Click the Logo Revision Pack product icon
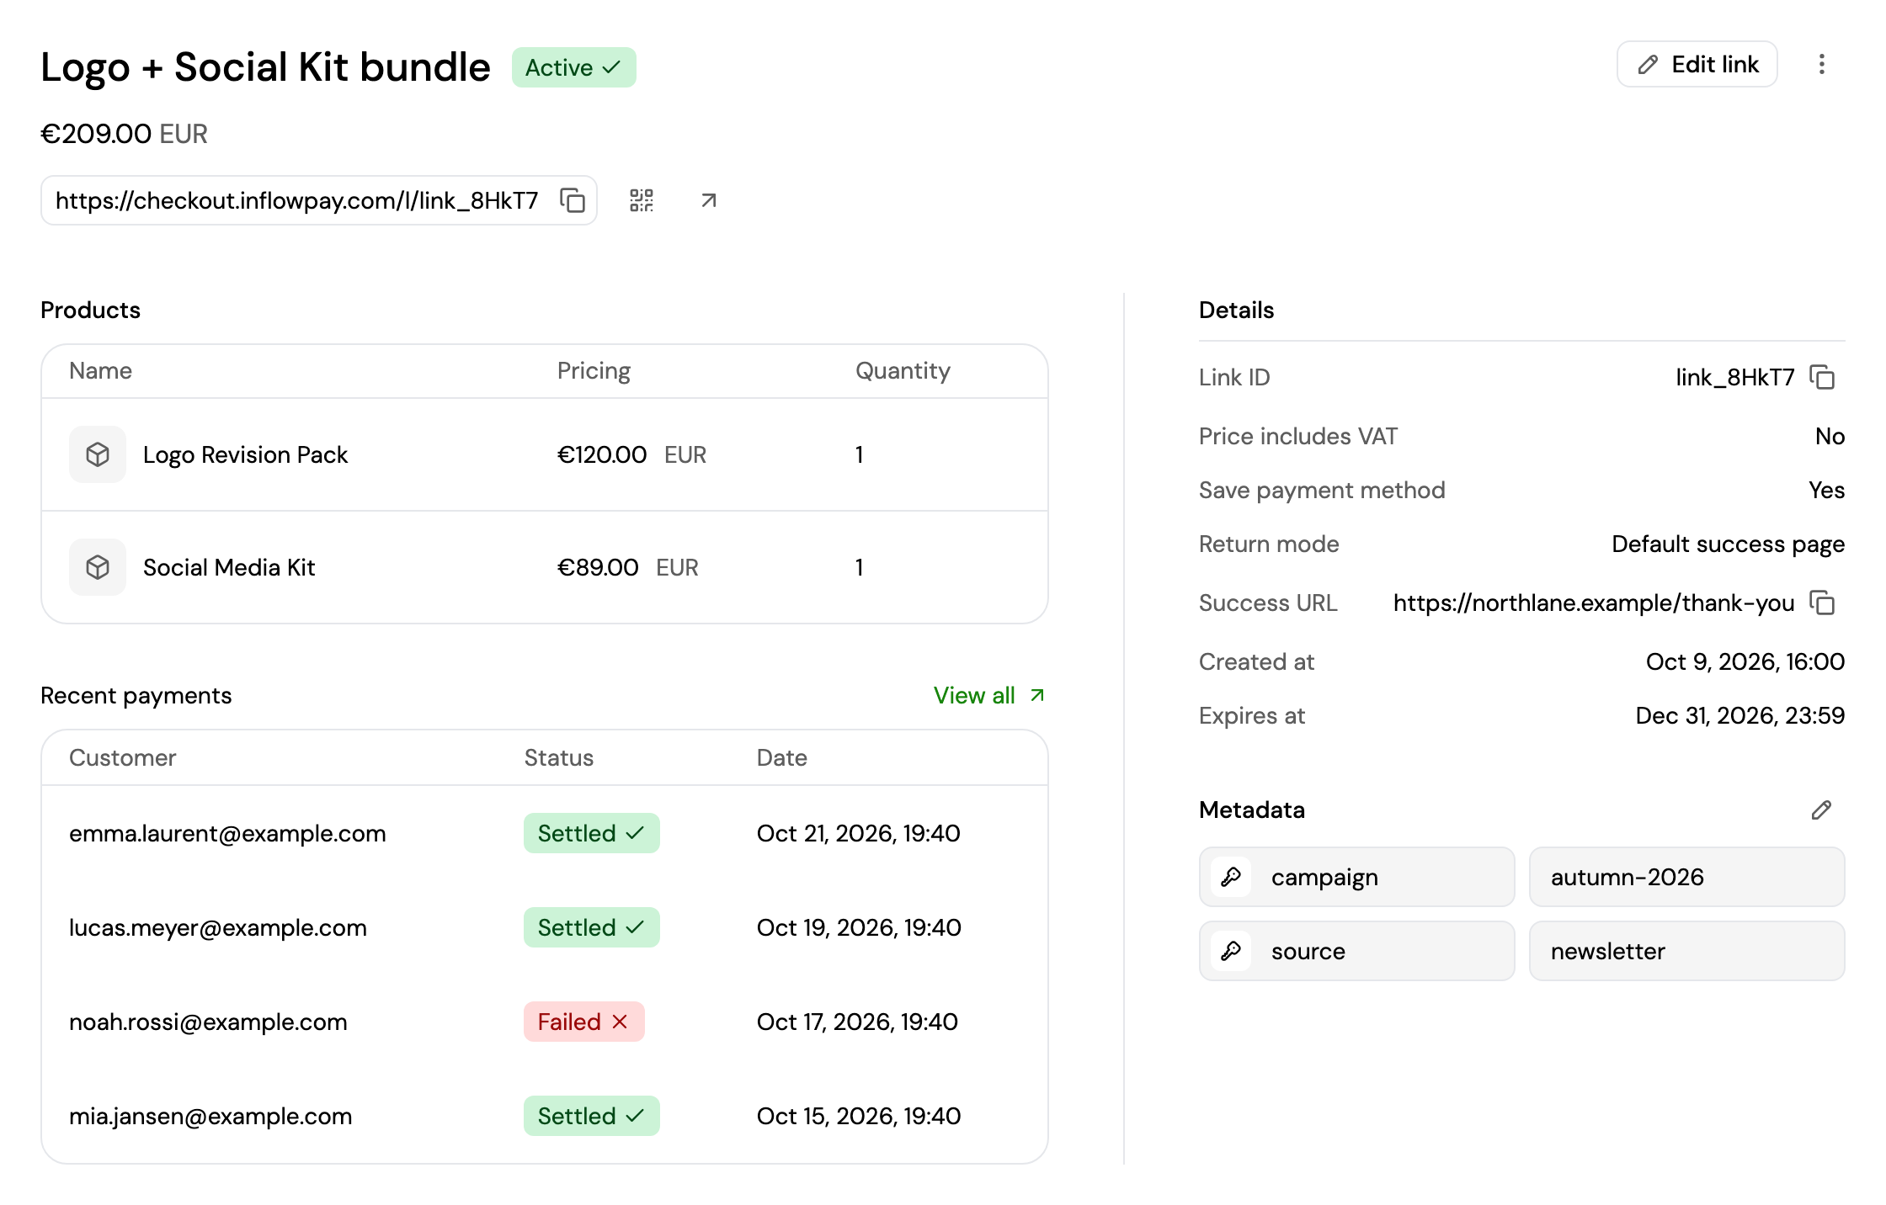The height and width of the screenshot is (1205, 1886). 98,454
